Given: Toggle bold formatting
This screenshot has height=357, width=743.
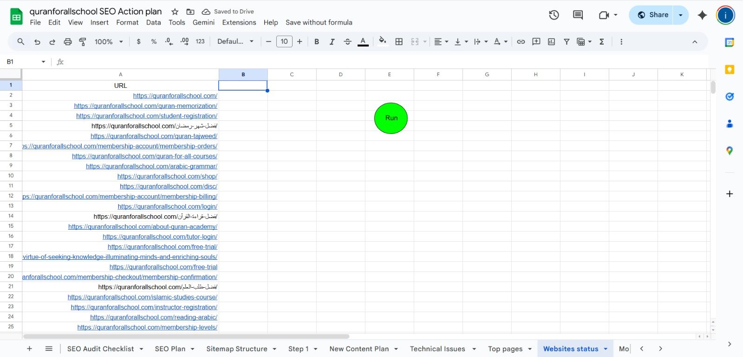Looking at the screenshot, I should [x=317, y=42].
